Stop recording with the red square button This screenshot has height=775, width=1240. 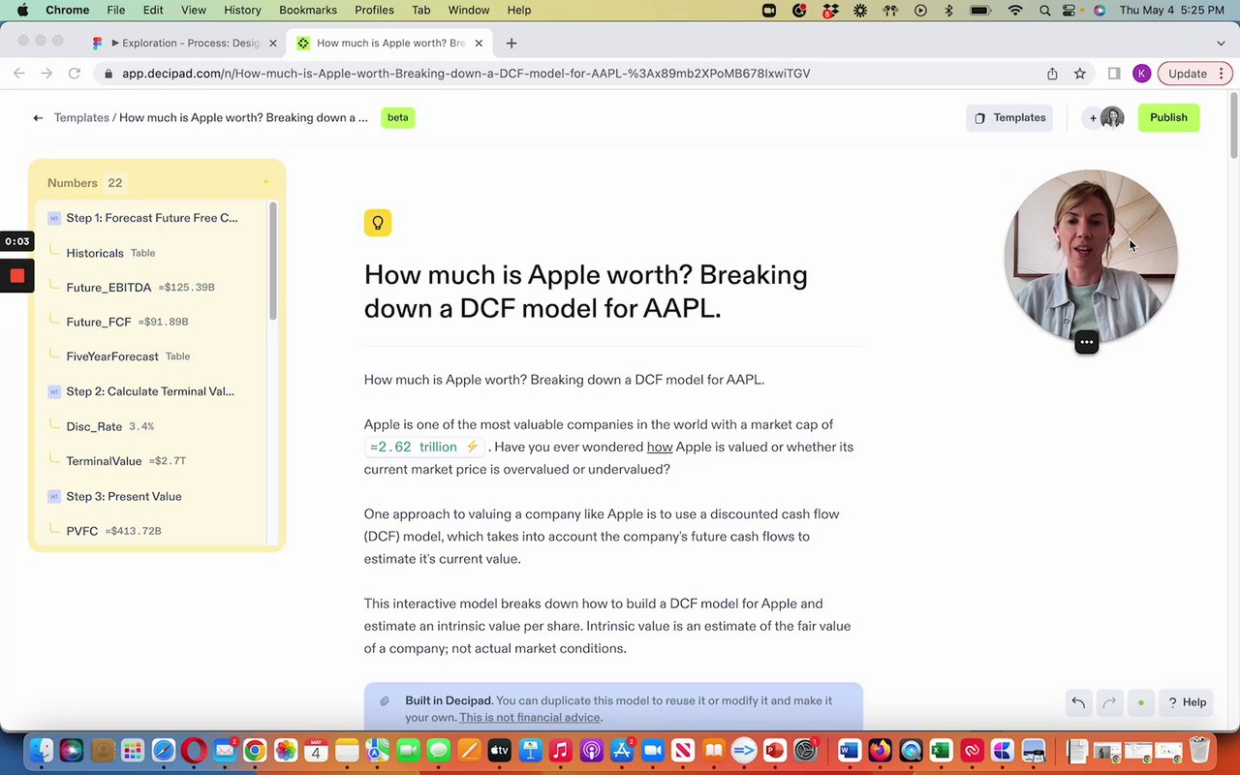[x=16, y=276]
